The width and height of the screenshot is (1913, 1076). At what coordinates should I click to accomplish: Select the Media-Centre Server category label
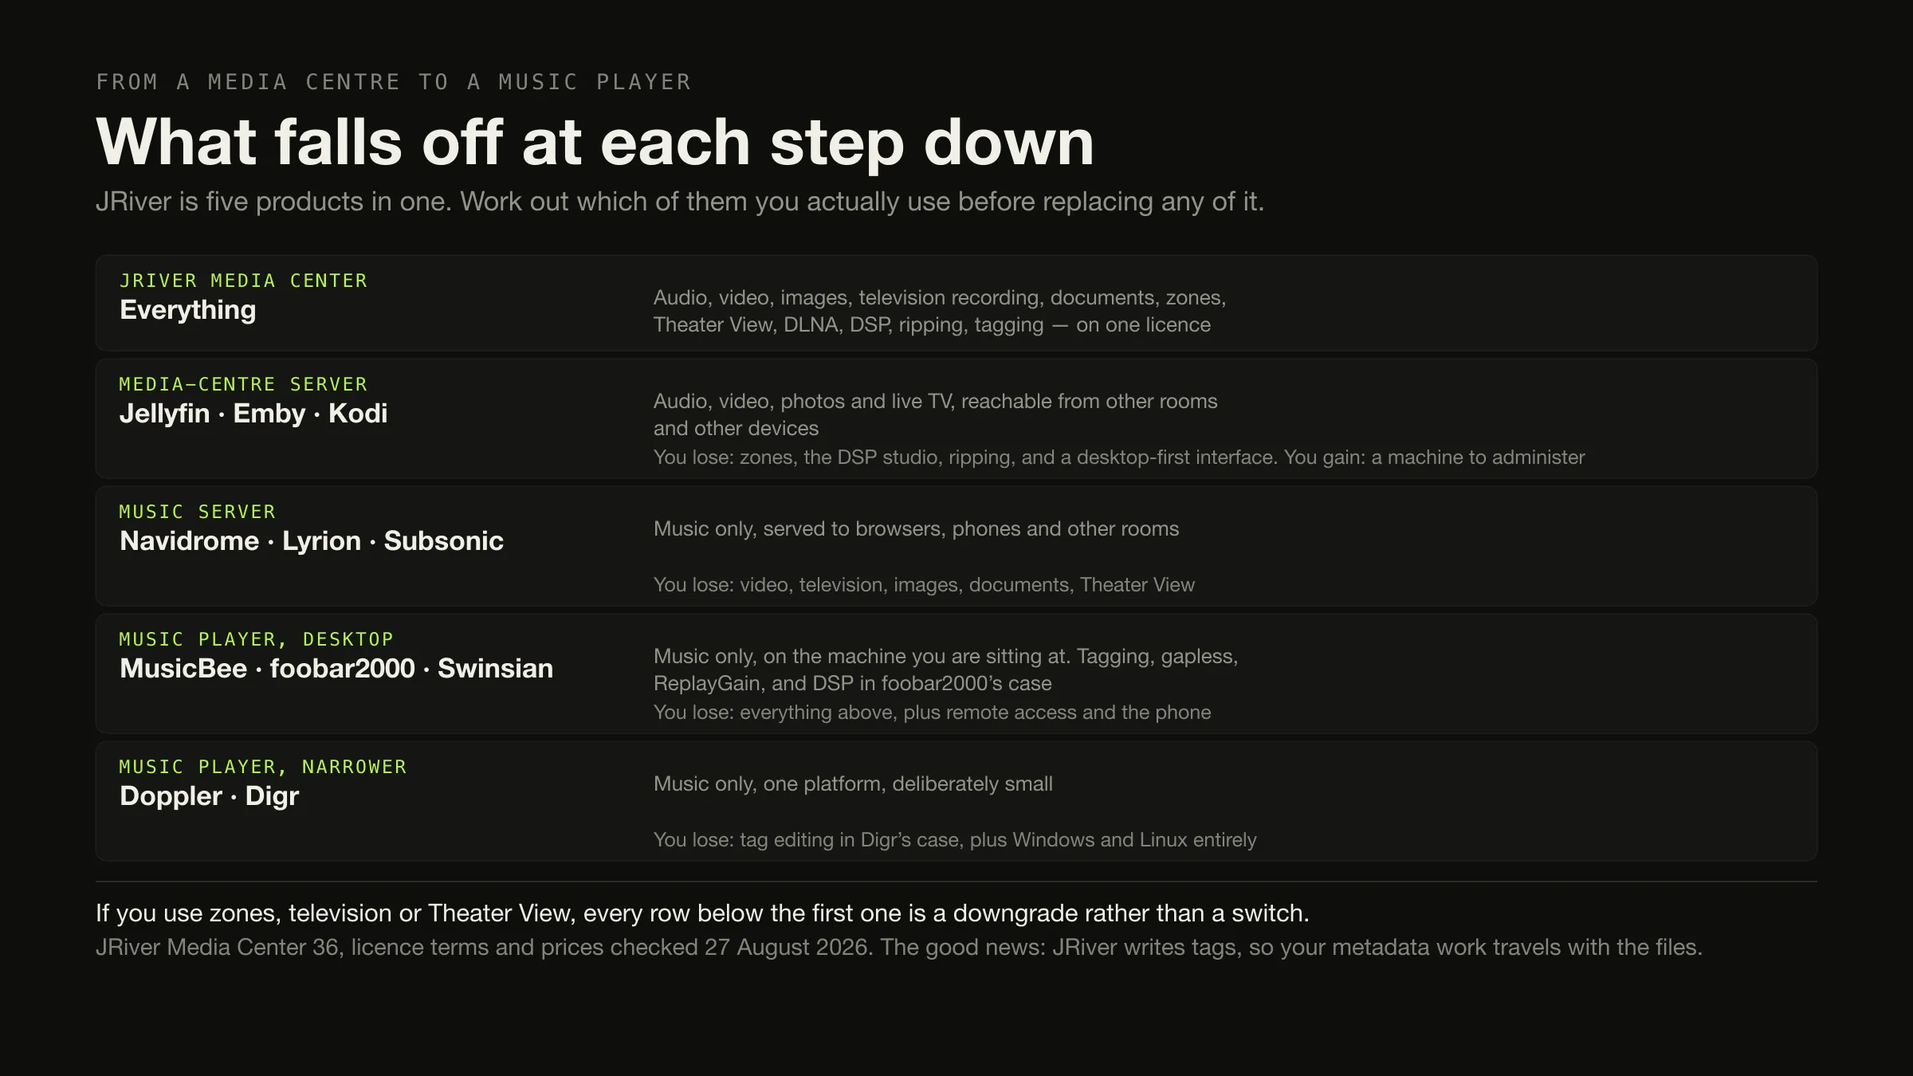243,384
